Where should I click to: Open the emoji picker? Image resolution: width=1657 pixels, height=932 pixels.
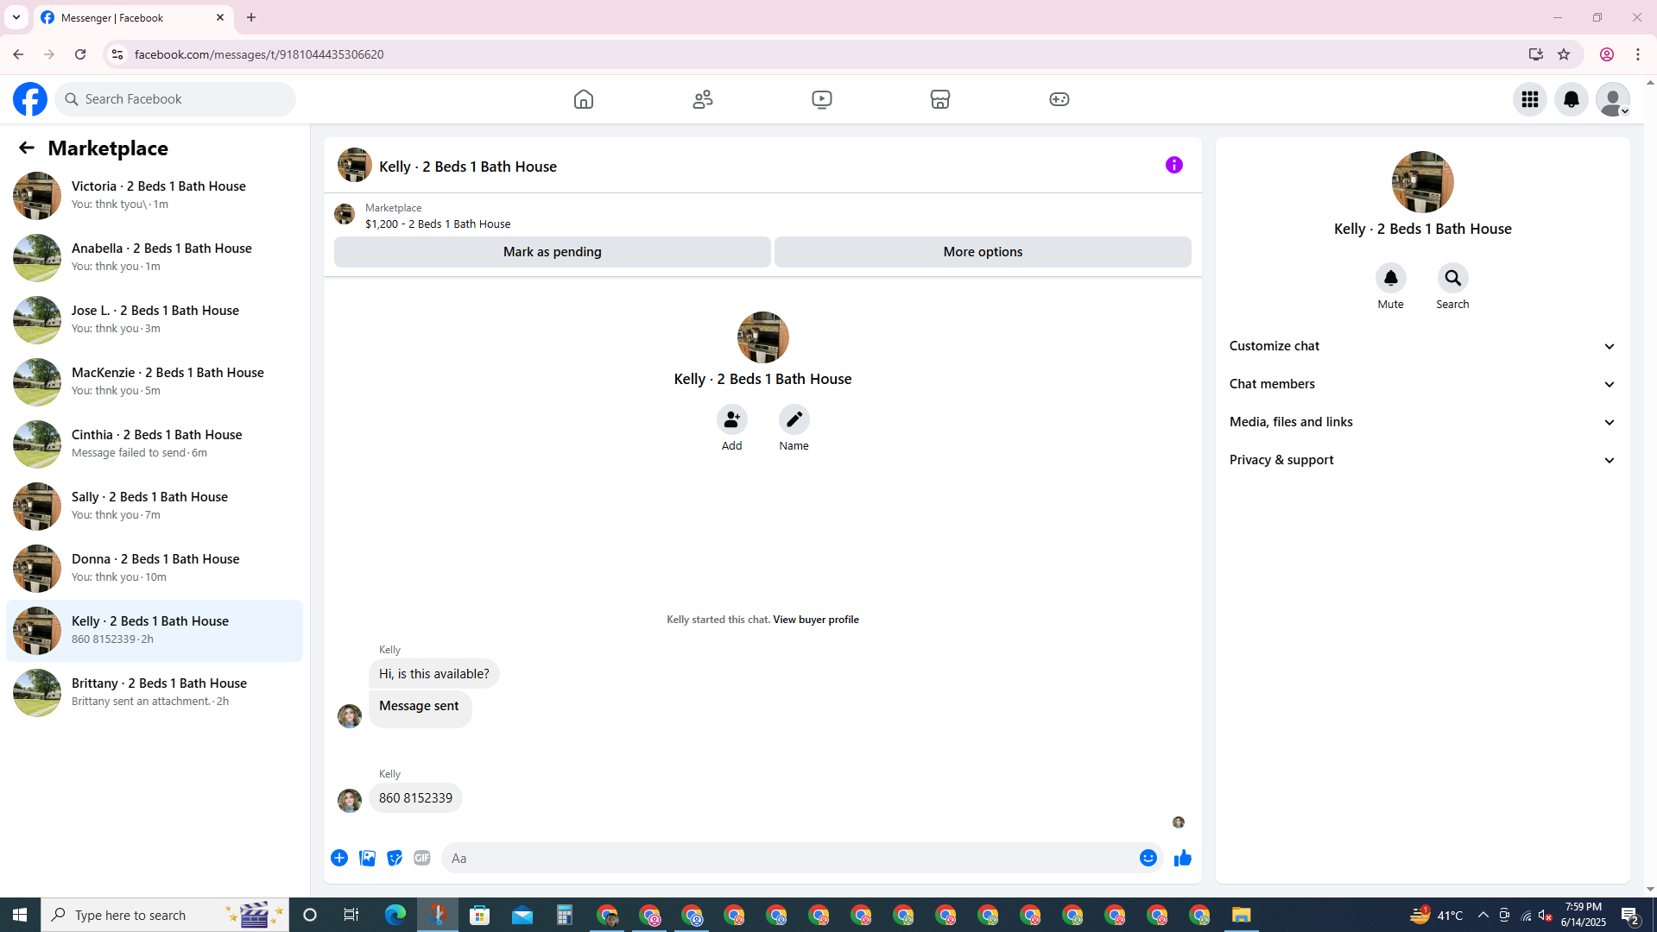[1148, 858]
